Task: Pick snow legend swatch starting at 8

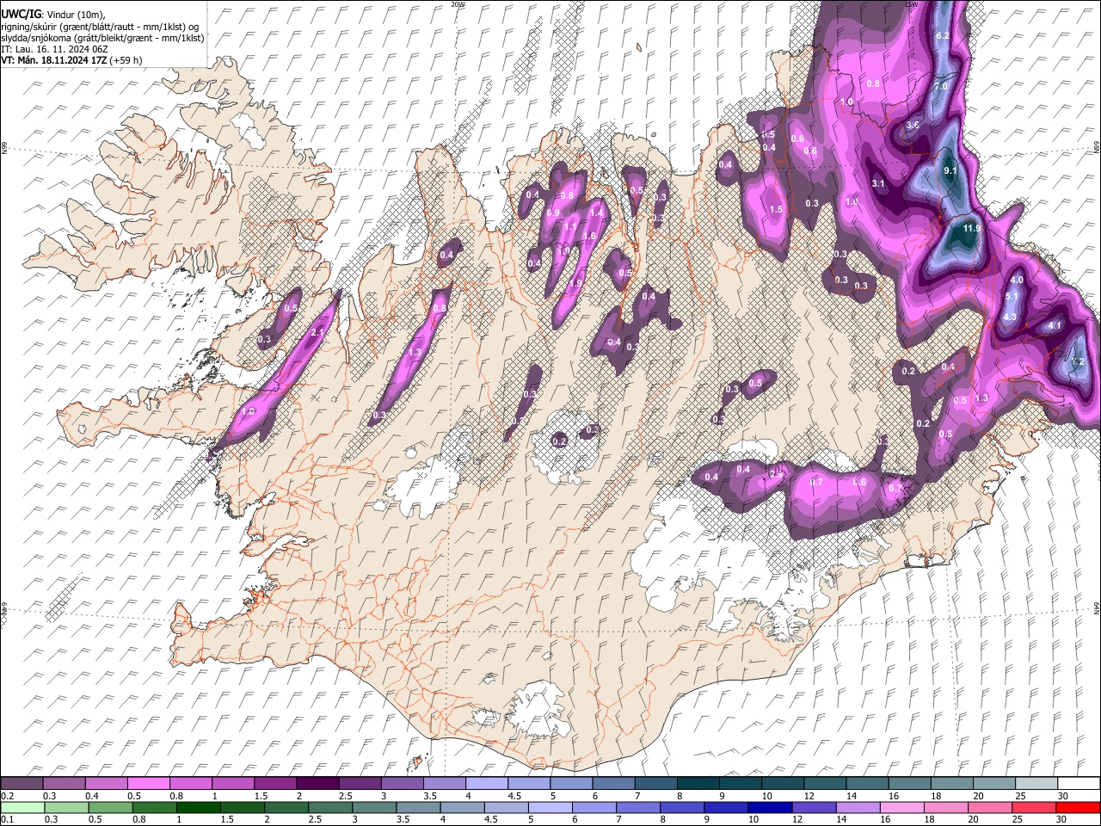Action: 698,784
